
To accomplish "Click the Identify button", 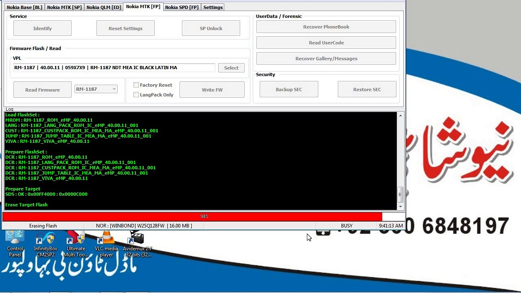I will click(42, 28).
